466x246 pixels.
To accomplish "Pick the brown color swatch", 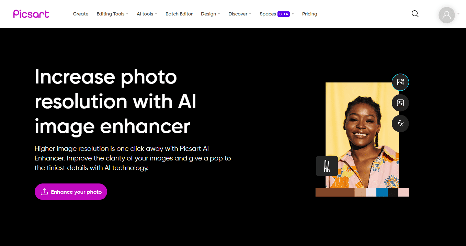I will pyautogui.click(x=335, y=192).
